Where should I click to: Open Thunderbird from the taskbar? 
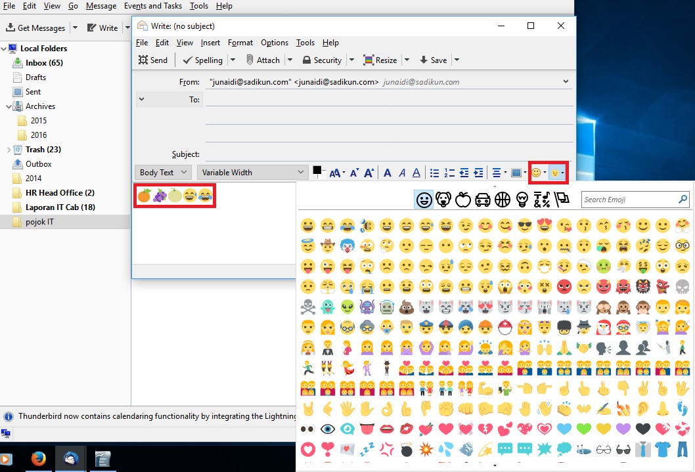coord(70,459)
